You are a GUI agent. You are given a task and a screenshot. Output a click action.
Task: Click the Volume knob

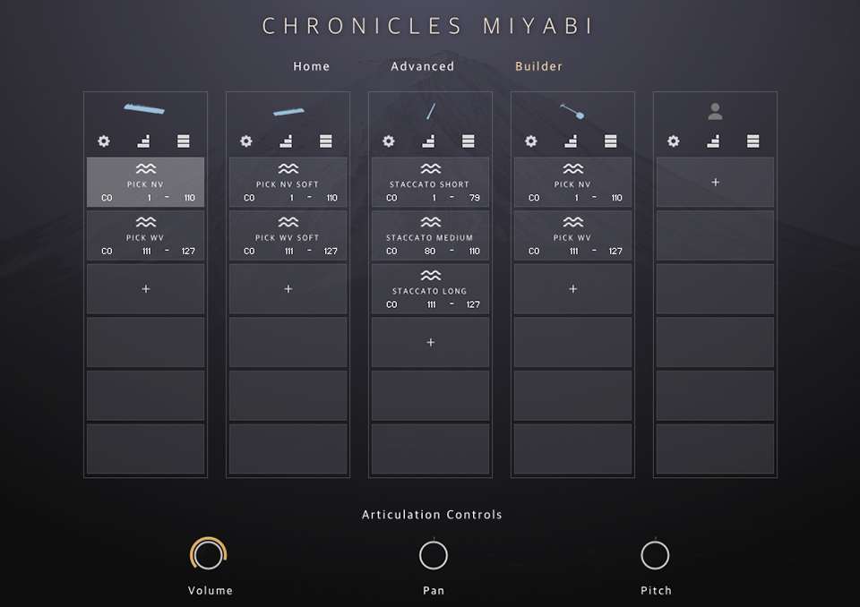click(209, 555)
